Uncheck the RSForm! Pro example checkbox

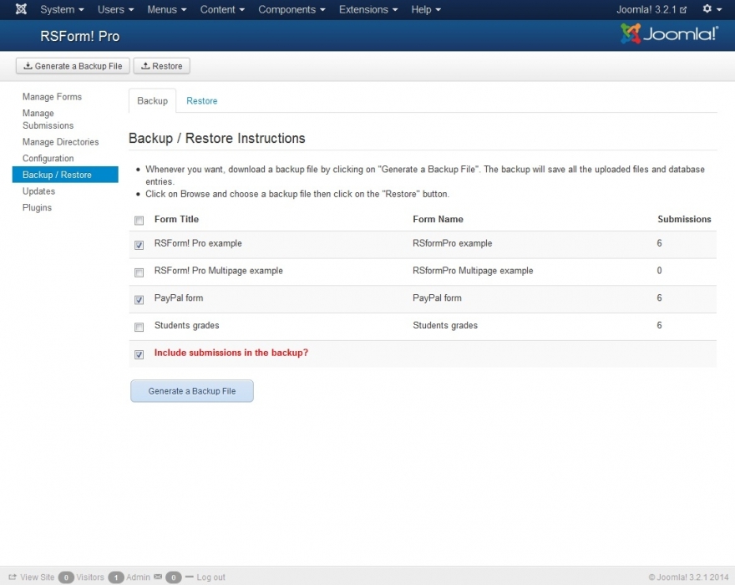click(x=139, y=245)
